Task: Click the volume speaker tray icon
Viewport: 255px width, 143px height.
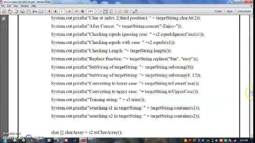Action: pos(217,140)
